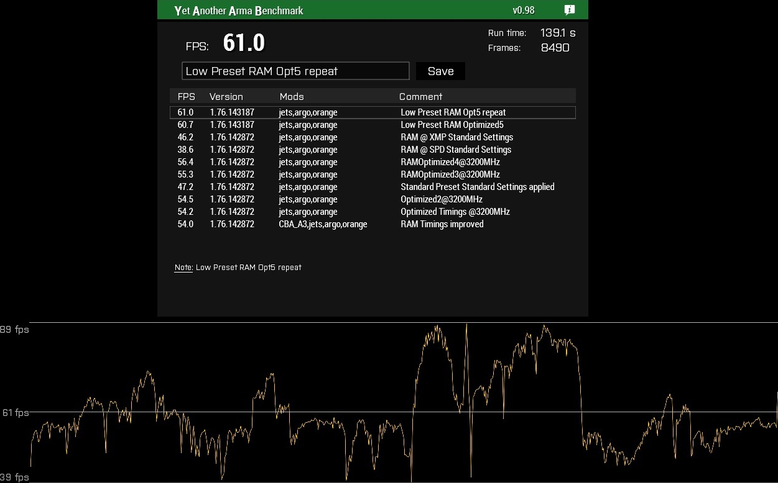Click the large 61.0 FPS readout
Screen dimensions: 778x483
point(244,43)
